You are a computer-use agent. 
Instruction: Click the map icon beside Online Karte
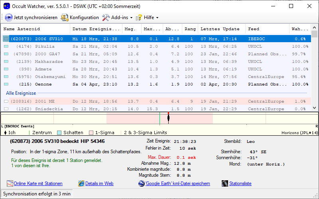(x=10, y=183)
